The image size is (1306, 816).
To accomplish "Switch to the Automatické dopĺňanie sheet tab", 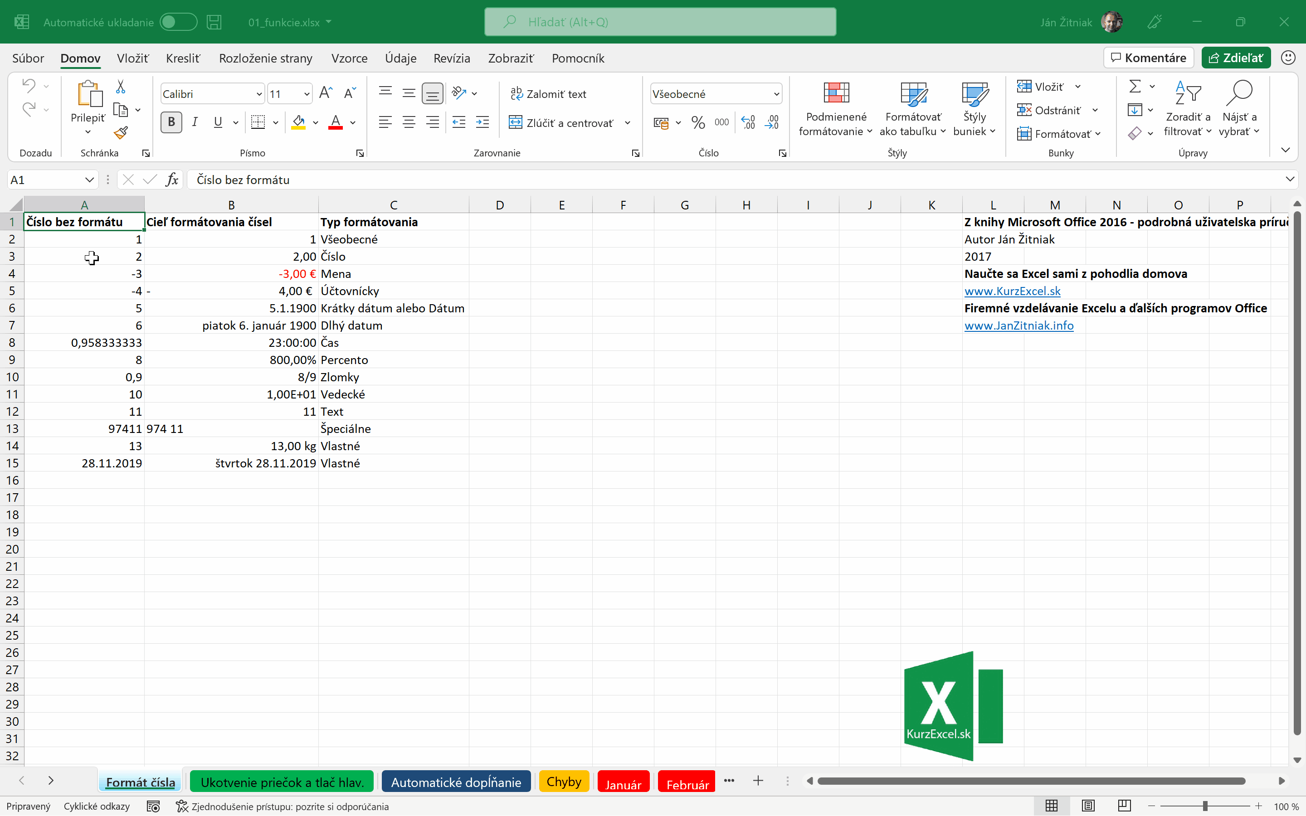I will [456, 782].
